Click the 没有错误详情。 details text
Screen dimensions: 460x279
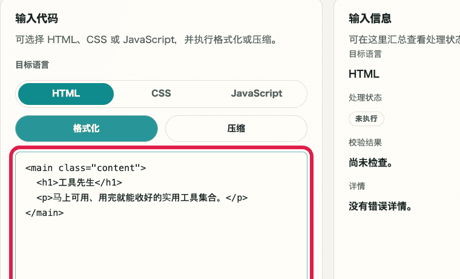click(381, 206)
